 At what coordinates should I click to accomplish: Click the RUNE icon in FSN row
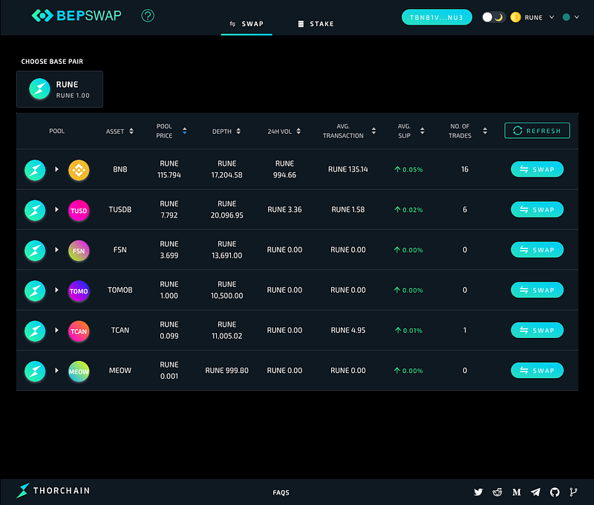click(35, 250)
